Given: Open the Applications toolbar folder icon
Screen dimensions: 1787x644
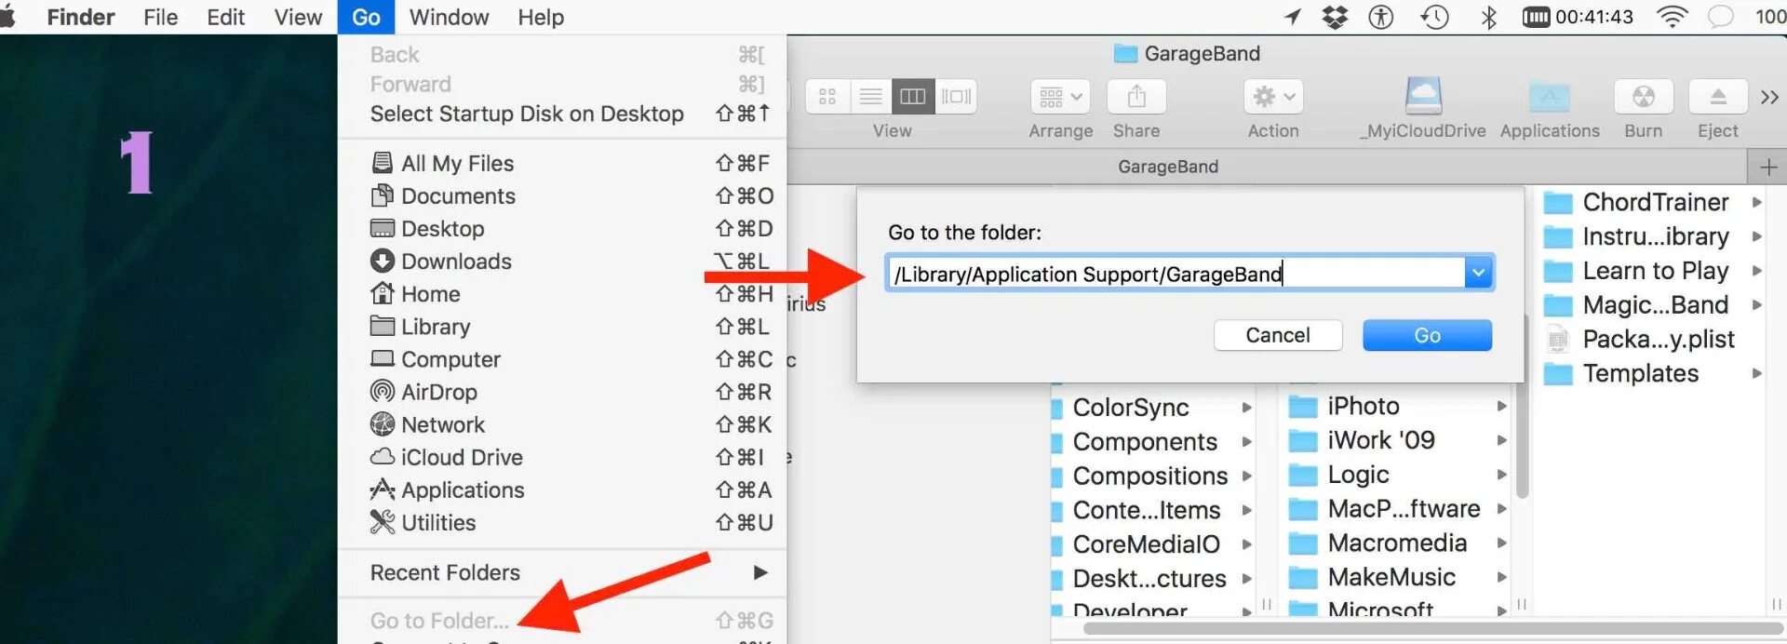Looking at the screenshot, I should (x=1549, y=97).
